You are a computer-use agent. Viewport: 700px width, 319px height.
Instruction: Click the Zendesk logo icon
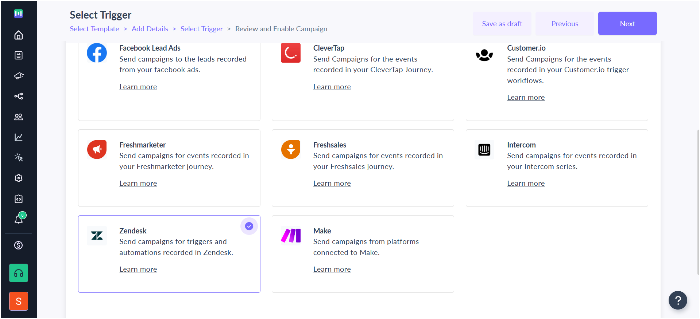coord(97,236)
